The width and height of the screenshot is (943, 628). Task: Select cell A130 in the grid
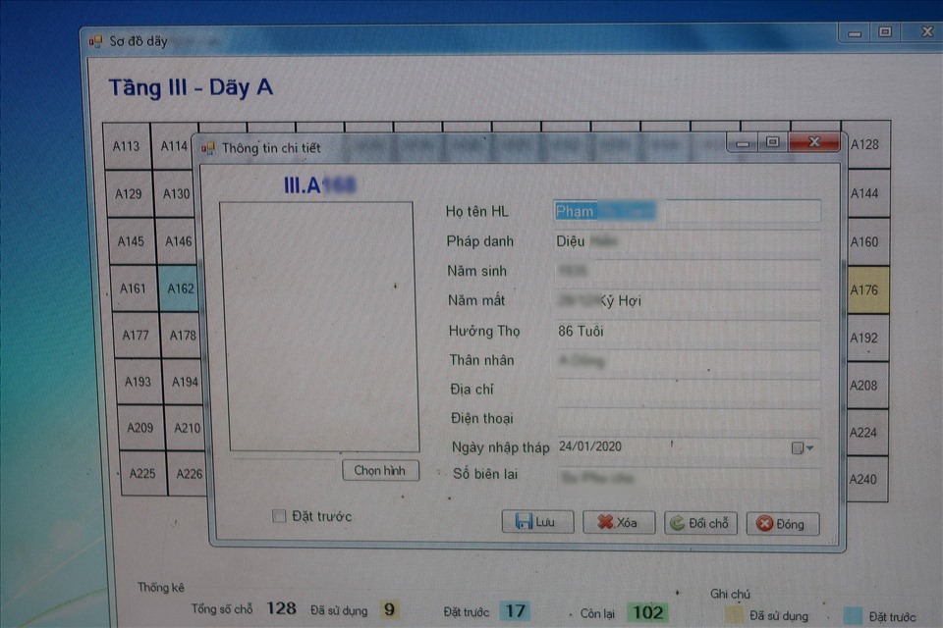[175, 193]
